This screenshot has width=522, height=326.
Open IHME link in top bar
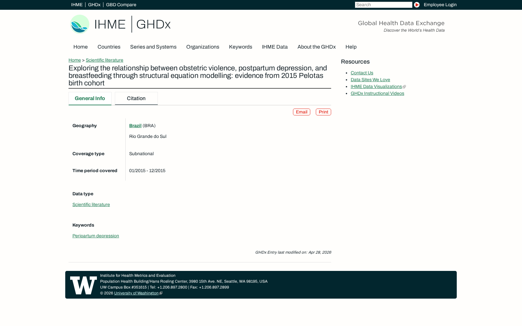(77, 5)
